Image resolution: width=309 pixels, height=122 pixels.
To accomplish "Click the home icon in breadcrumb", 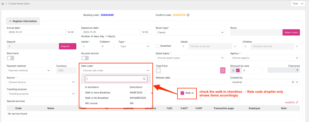I will (x=3, y=4).
